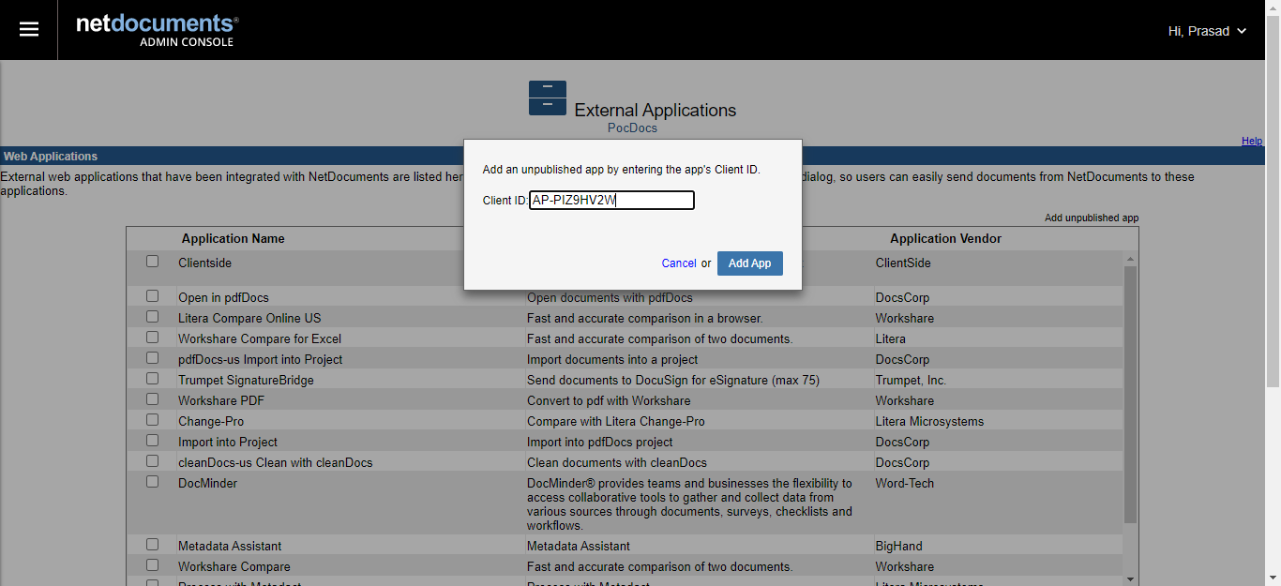Image resolution: width=1281 pixels, height=586 pixels.
Task: Click the External Applications page title
Action: (656, 110)
